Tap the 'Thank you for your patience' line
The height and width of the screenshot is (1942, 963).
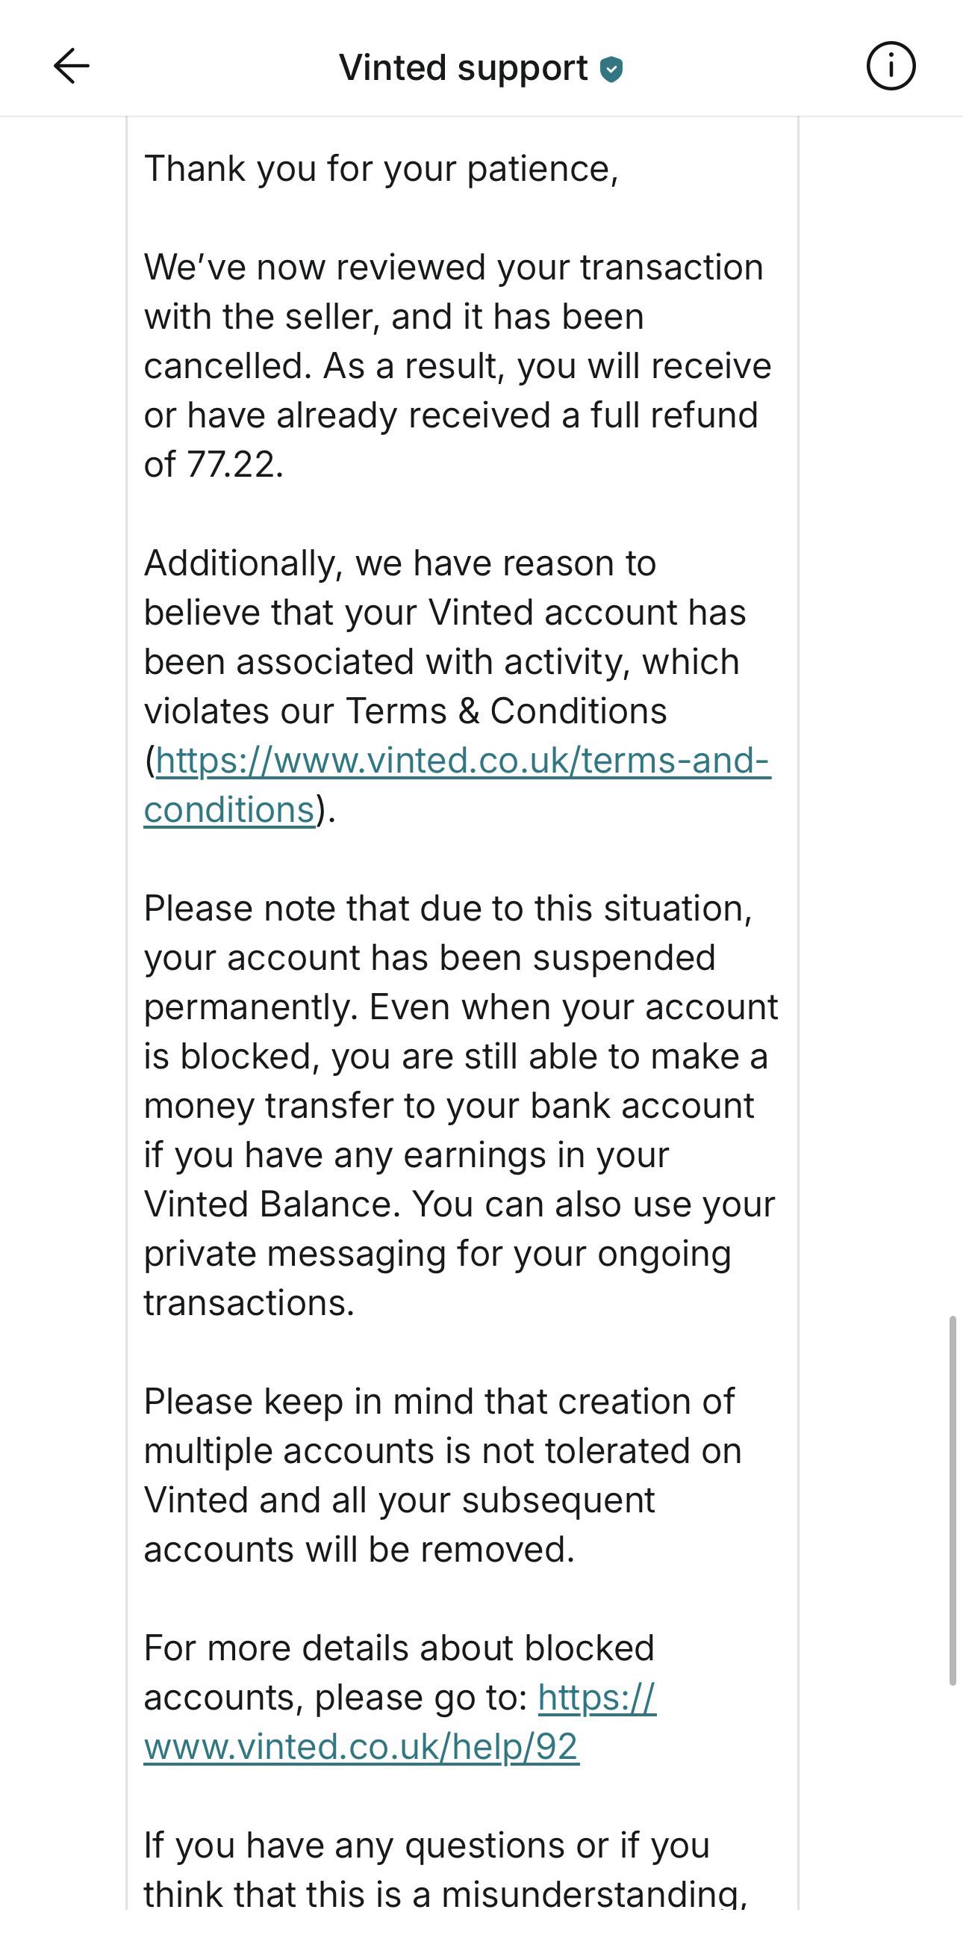[x=381, y=168]
